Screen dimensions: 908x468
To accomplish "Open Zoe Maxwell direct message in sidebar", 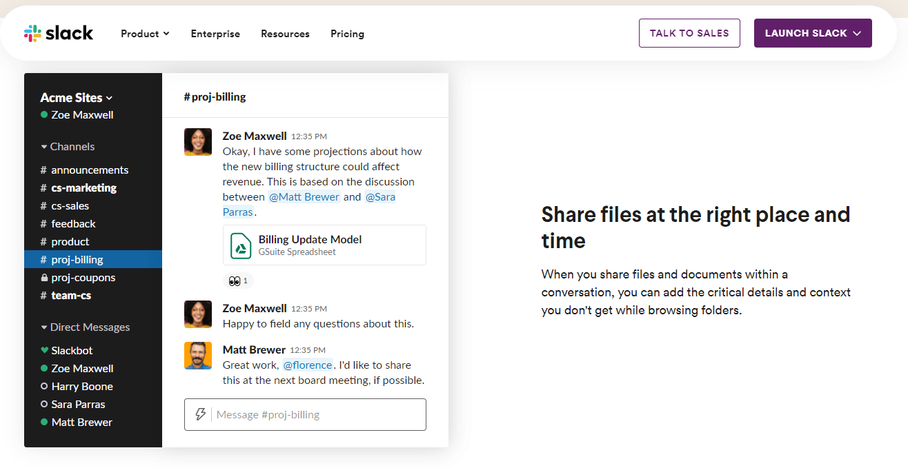I will 93,369.
